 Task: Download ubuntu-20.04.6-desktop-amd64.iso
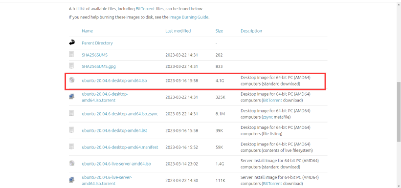click(114, 81)
